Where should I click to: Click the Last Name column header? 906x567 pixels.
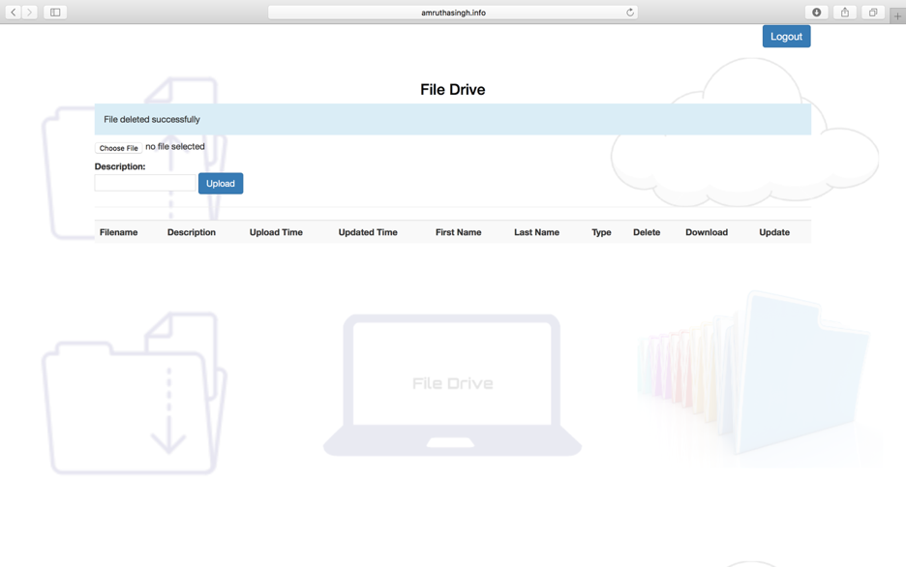click(x=537, y=232)
